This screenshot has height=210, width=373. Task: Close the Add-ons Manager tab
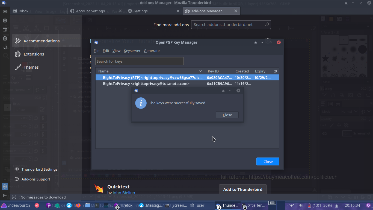(x=236, y=11)
